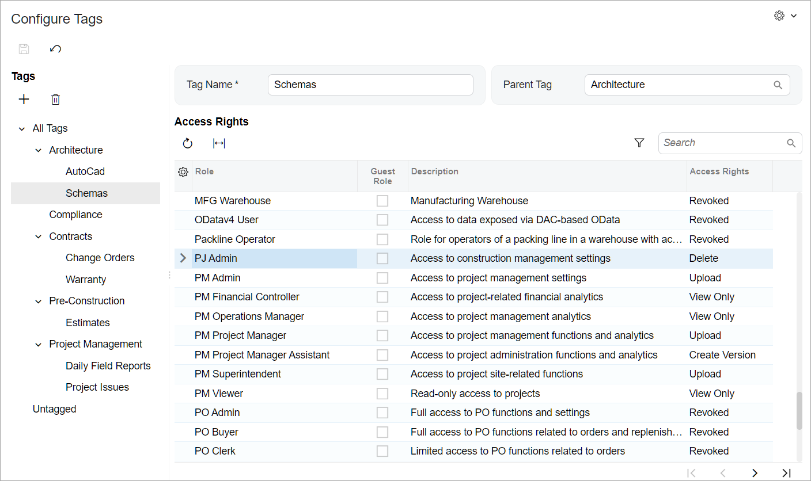Go to next page of roles
Image resolution: width=811 pixels, height=481 pixels.
coord(755,473)
